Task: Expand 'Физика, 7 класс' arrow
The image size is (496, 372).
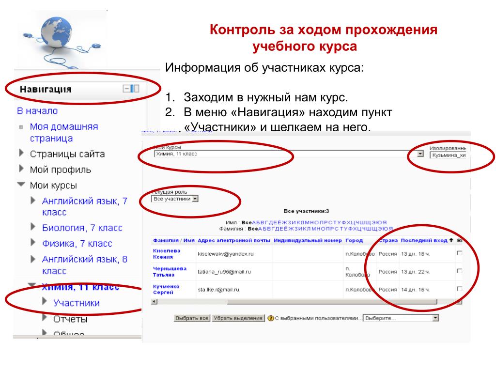Action: [x=33, y=242]
